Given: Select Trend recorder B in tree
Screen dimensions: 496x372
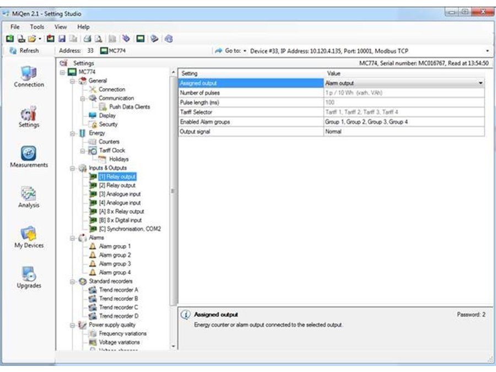Looking at the screenshot, I should point(118,299).
